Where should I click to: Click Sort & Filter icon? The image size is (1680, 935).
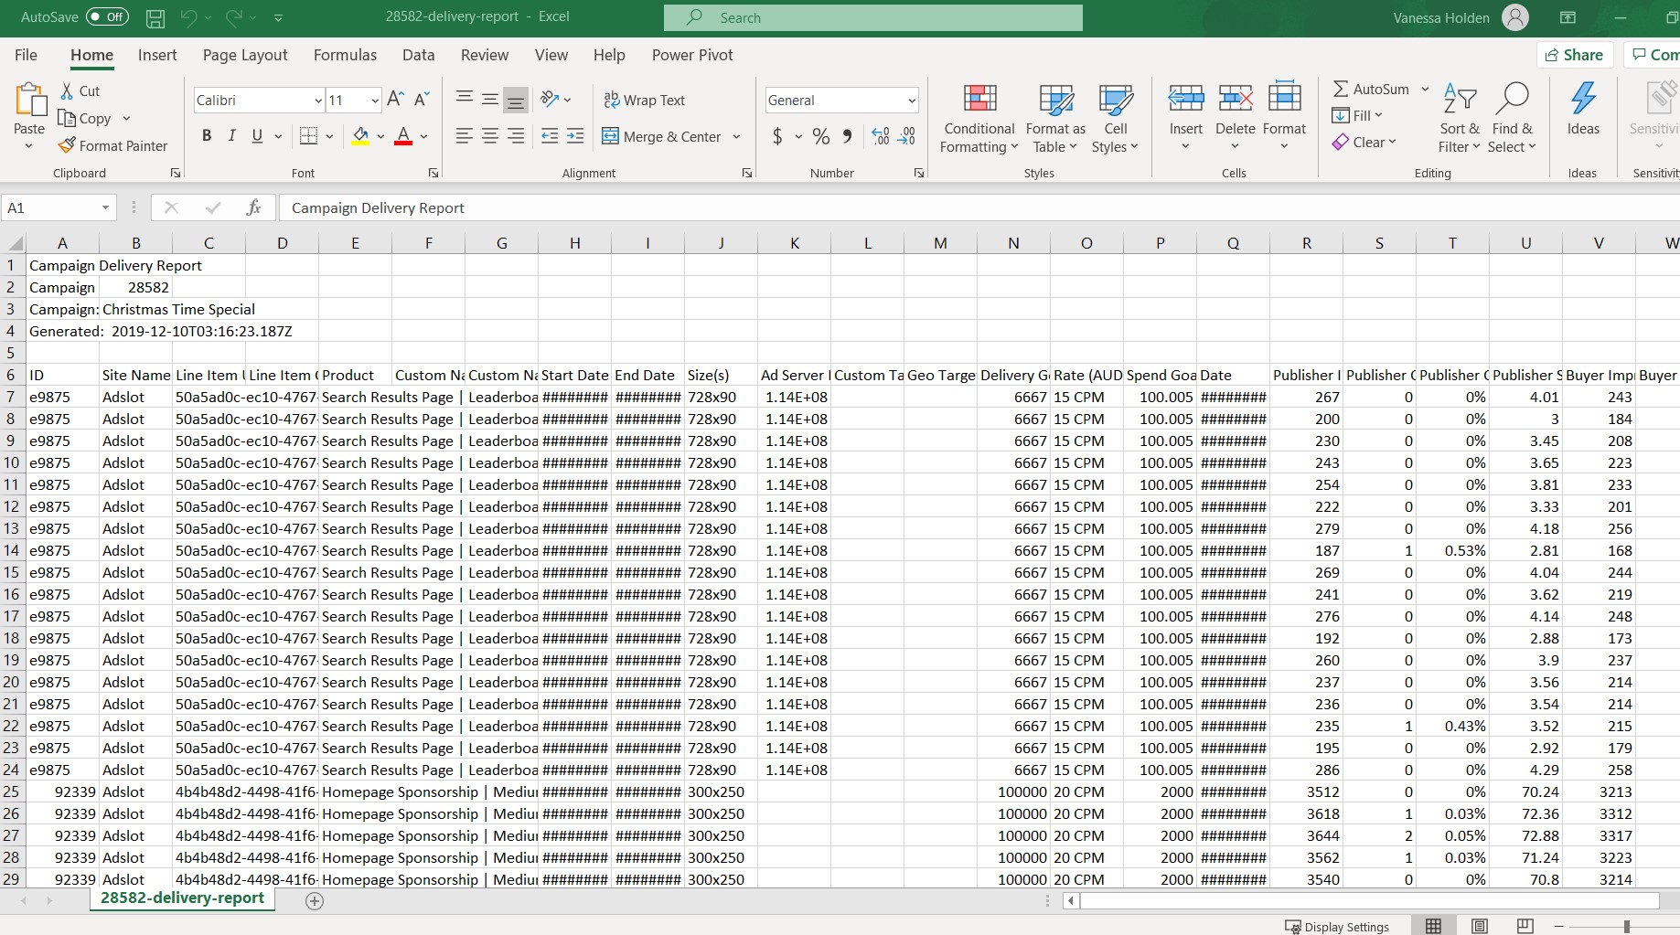click(x=1460, y=100)
